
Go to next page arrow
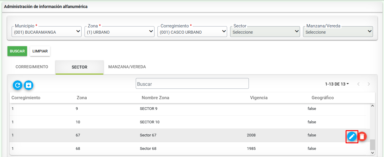[x=369, y=84]
